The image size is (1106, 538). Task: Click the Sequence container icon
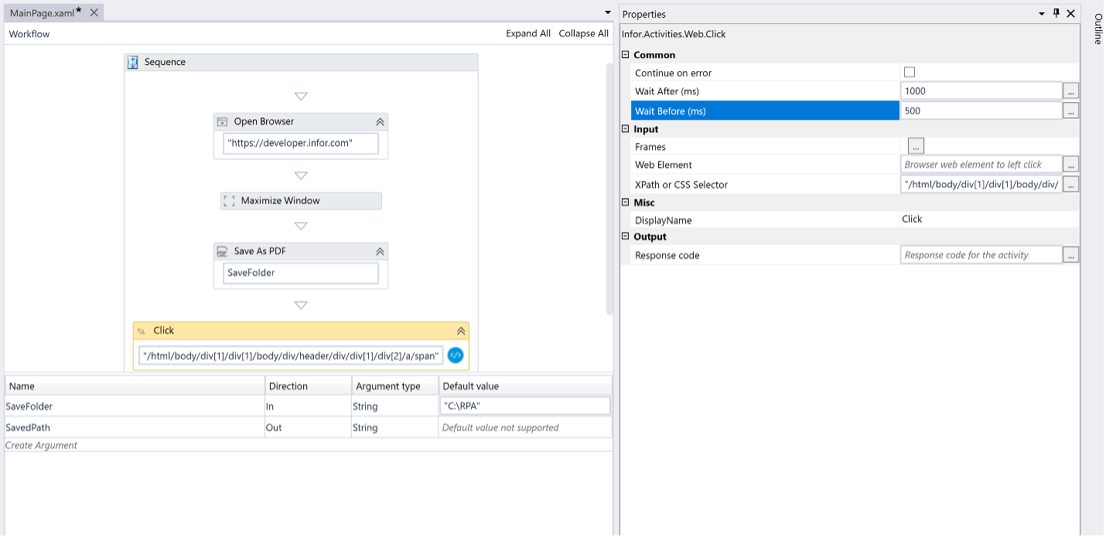(133, 63)
